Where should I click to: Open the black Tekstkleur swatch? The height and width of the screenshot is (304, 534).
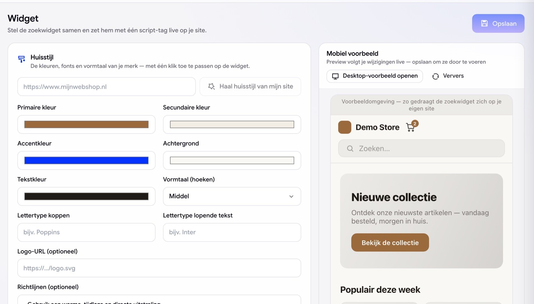[86, 196]
